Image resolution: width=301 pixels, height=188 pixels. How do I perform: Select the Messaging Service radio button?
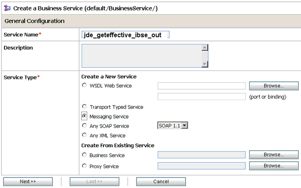84,116
